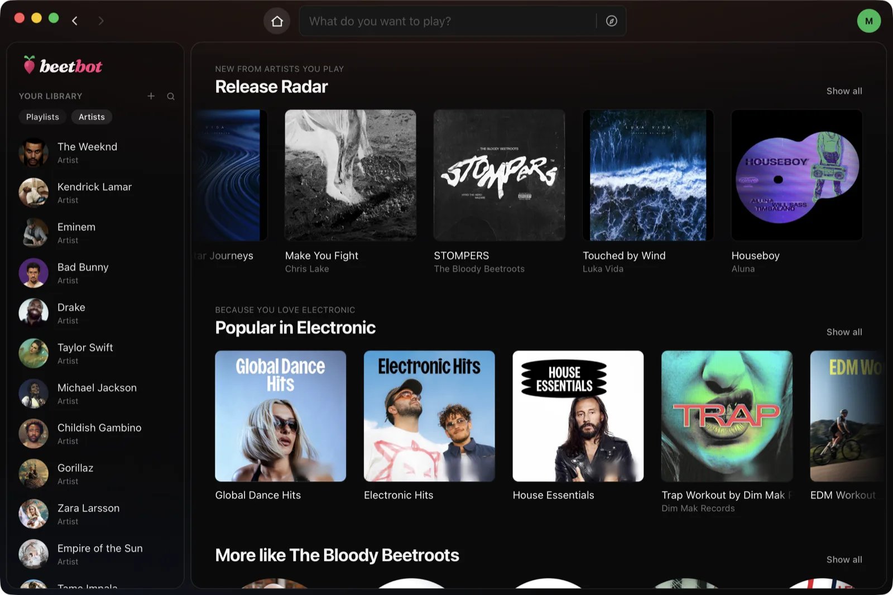The width and height of the screenshot is (893, 595).
Task: Open Zara Larsson artist avatar
Action: 33,514
